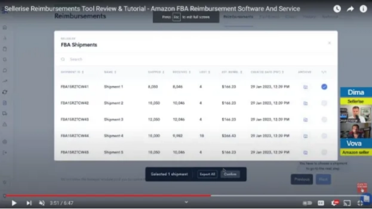Open the gear settings icon in the sidebar
The image size is (372, 209).
pyautogui.click(x=5, y=142)
